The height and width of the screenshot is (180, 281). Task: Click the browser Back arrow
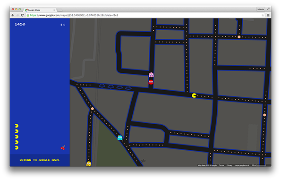(13, 15)
